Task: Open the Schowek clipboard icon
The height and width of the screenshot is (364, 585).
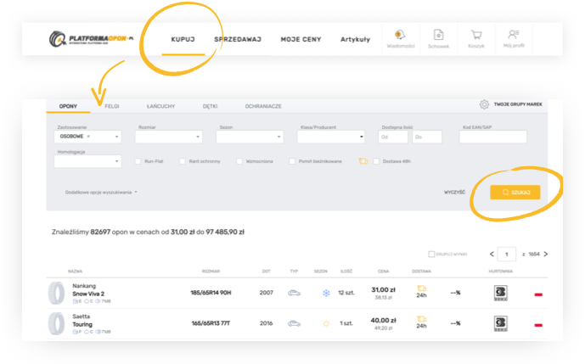Action: coord(438,36)
